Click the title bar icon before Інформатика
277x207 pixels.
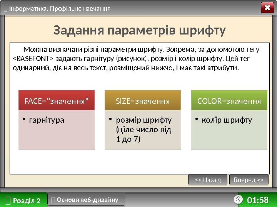6,8
